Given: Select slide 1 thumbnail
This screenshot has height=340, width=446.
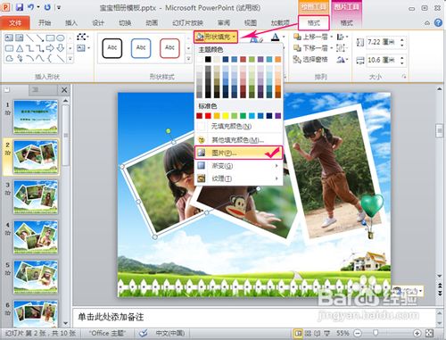Looking at the screenshot, I should (x=36, y=117).
